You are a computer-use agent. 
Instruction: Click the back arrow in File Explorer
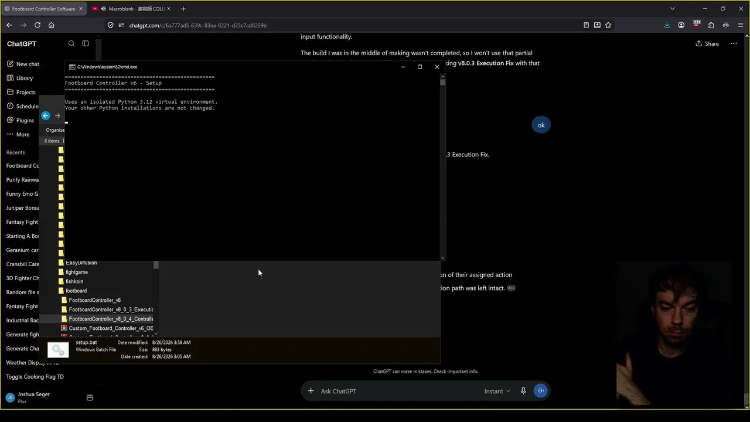point(46,115)
